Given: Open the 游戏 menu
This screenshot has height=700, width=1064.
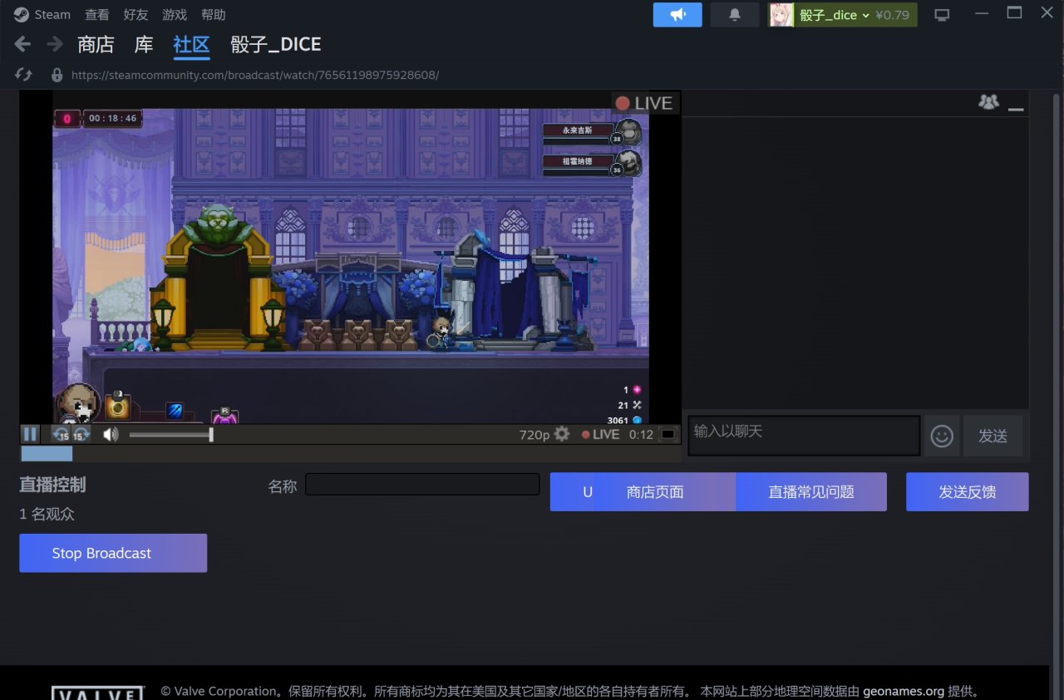Looking at the screenshot, I should pos(175,15).
